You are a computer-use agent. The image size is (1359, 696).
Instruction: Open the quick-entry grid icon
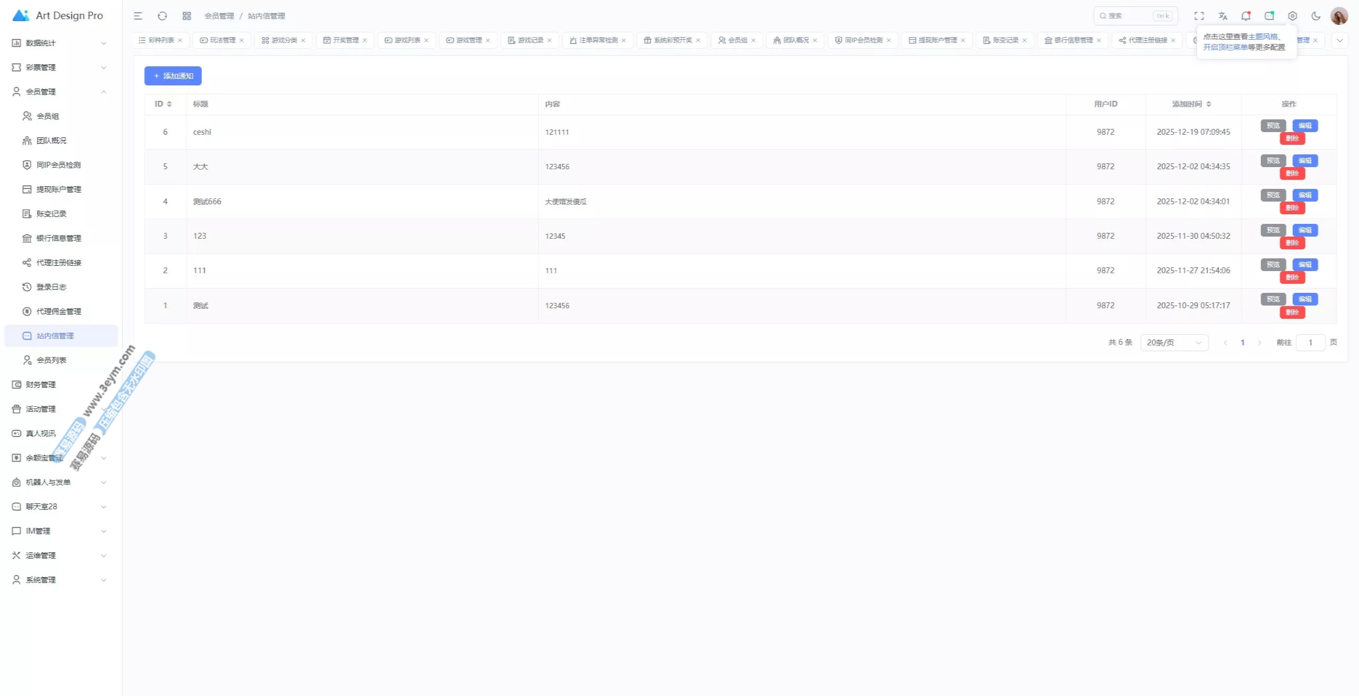tap(187, 16)
